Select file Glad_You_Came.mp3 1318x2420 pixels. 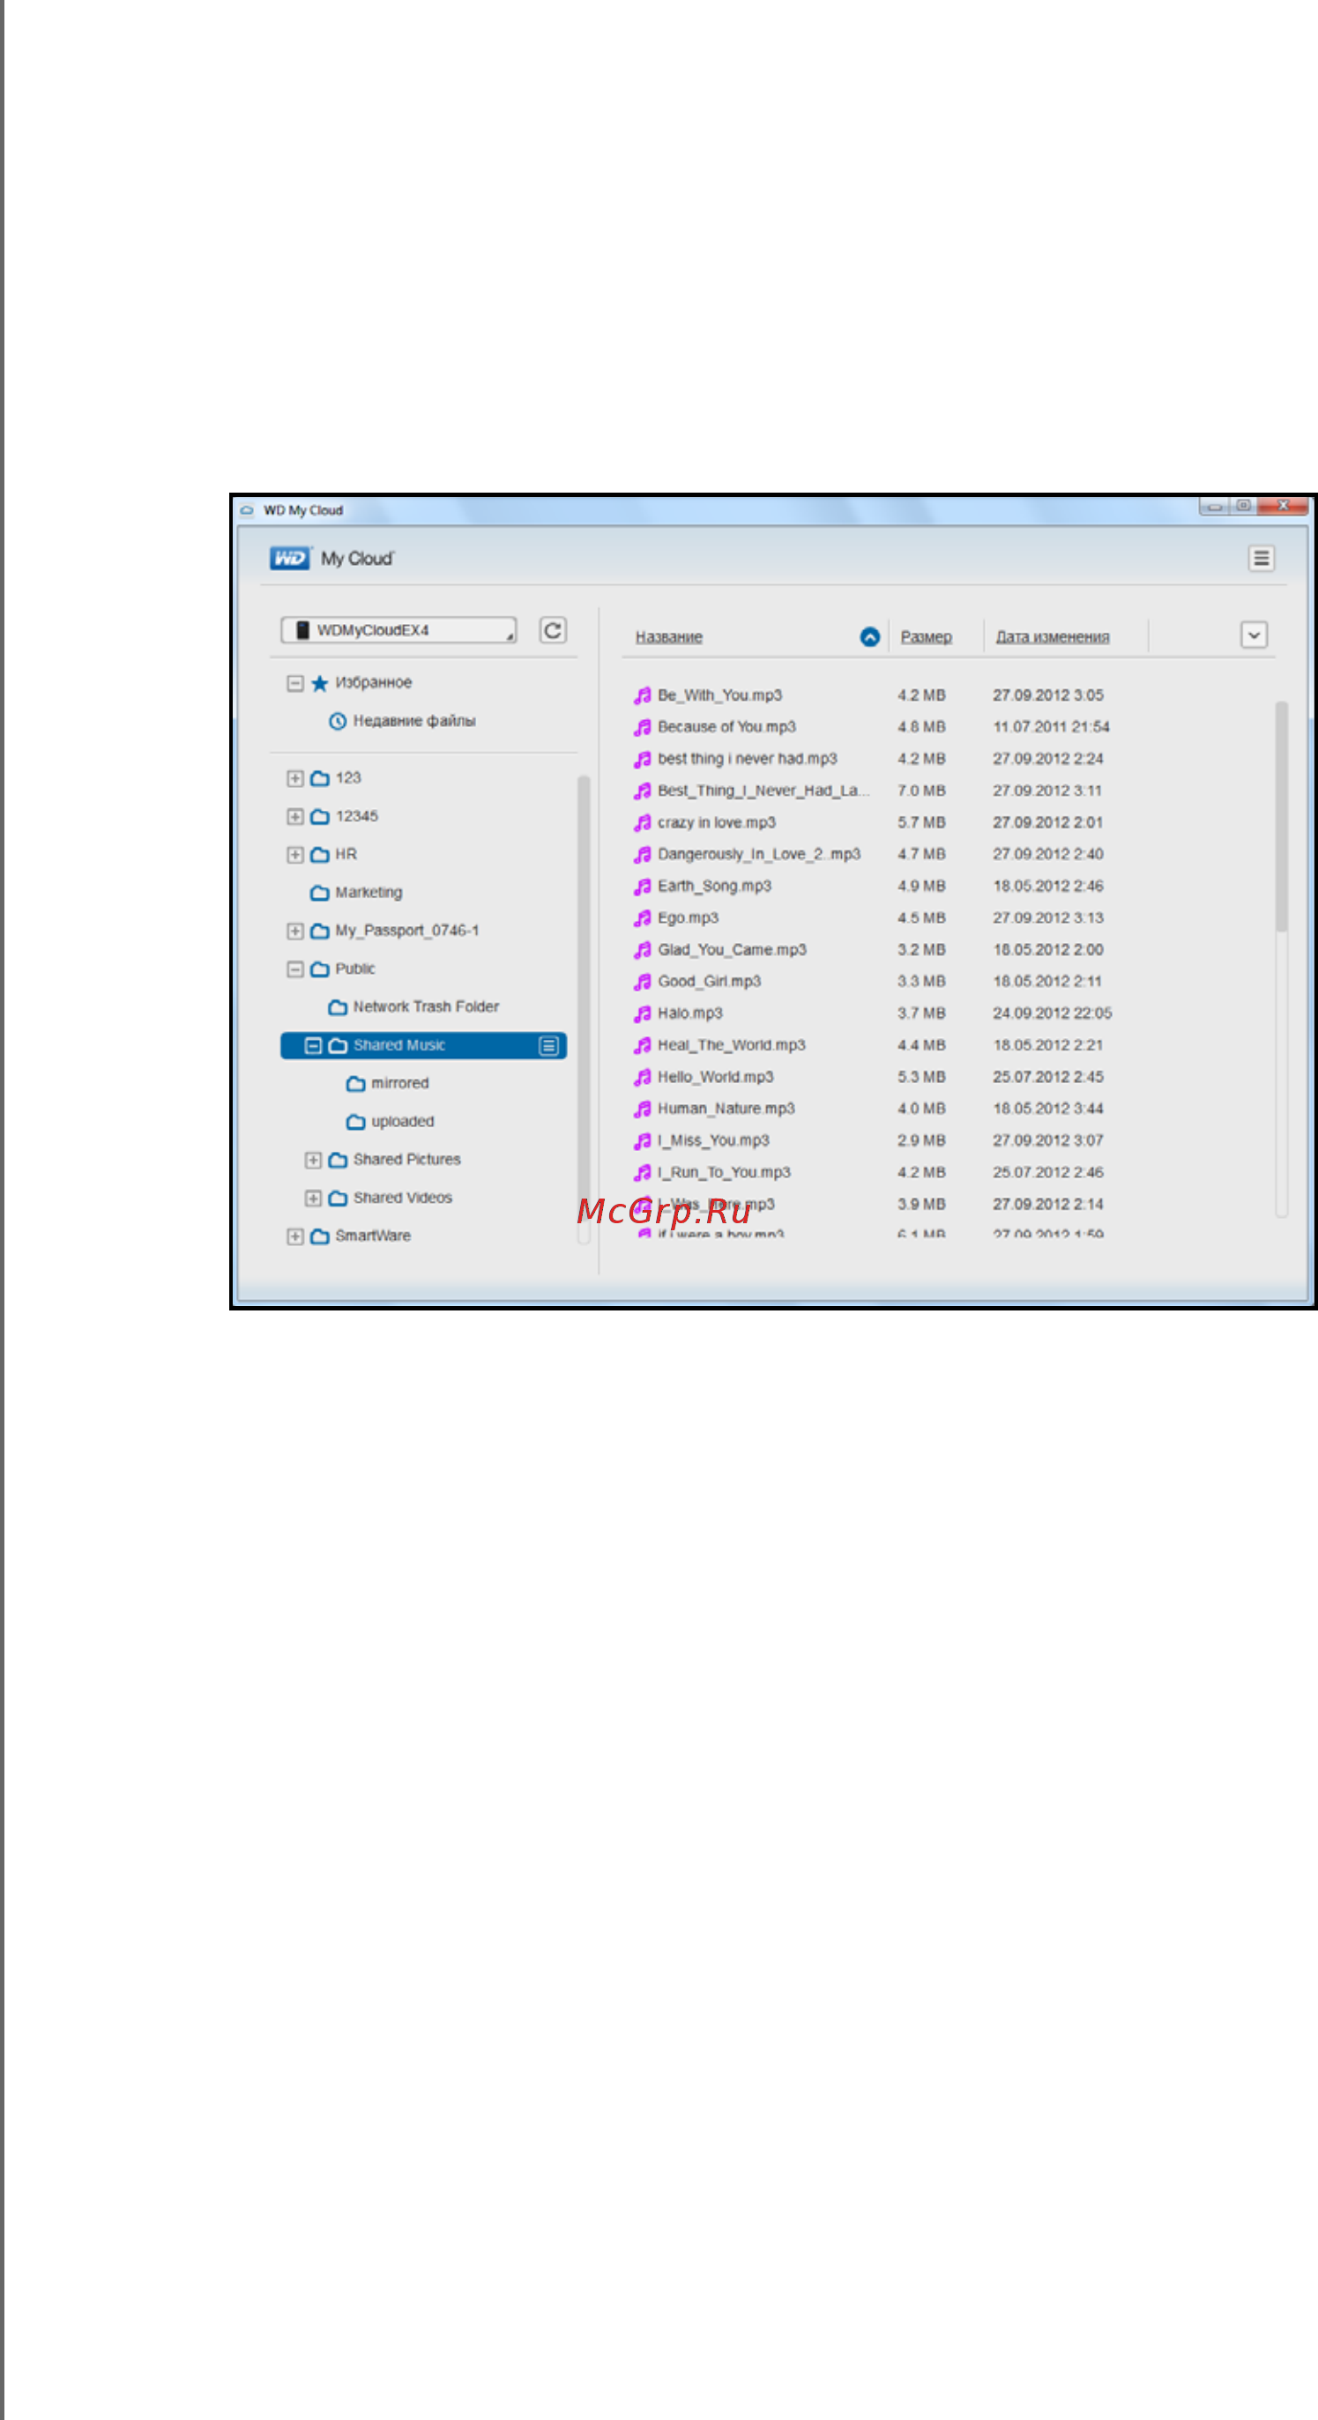click(733, 950)
